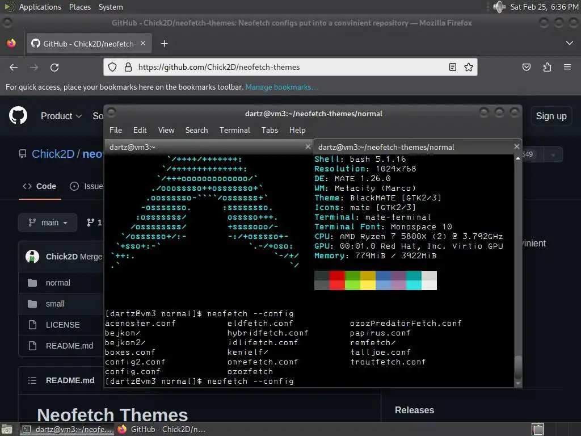Click the README.md file icon
The image size is (581, 436).
[32, 346]
